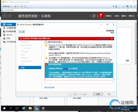
Task: Click the VMRC message log icon
Action: tap(135, 6)
